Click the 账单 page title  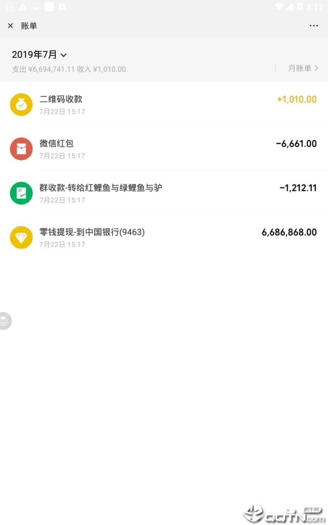[x=29, y=26]
